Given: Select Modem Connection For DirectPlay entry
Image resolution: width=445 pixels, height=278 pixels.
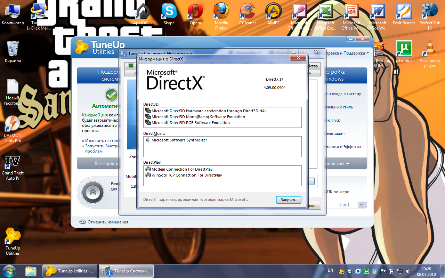Looking at the screenshot, I should tap(179, 169).
